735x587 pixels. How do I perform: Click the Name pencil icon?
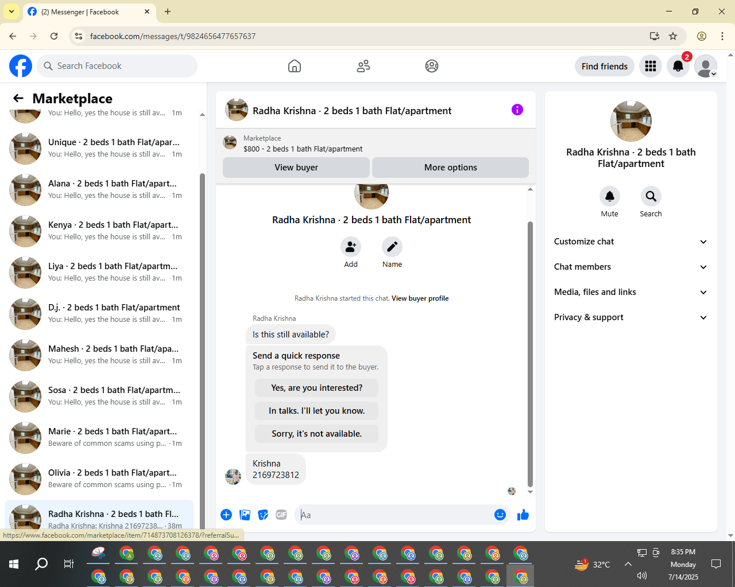tap(392, 247)
